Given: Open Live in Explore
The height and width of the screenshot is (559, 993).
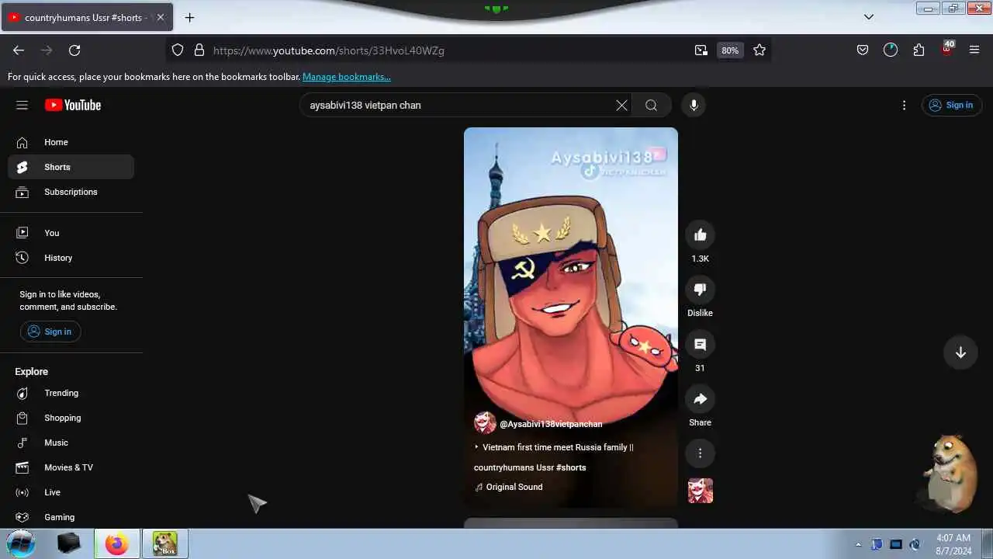Looking at the screenshot, I should pos(71,492).
